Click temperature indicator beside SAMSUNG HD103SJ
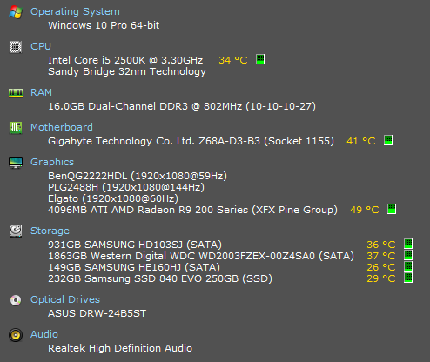This screenshot has width=430, height=362. [408, 244]
